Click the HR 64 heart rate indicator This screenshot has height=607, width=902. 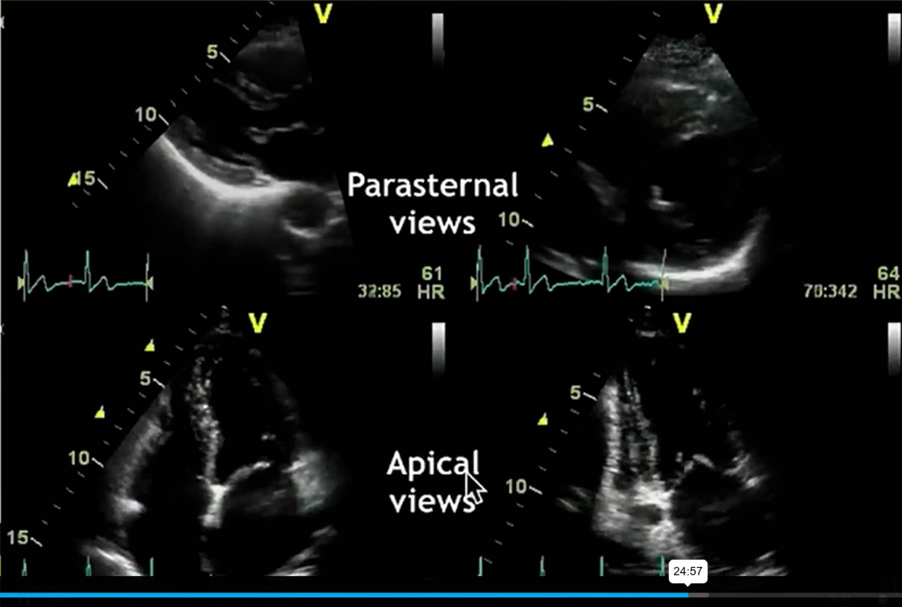click(x=889, y=284)
